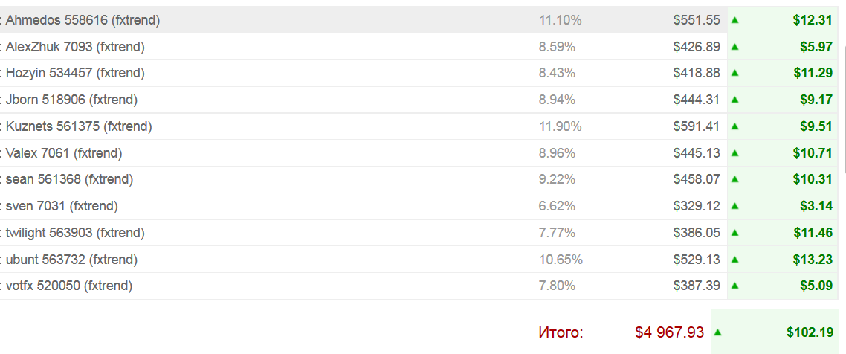The height and width of the screenshot is (354, 846).
Task: Open Valex 7061 (fxtrend) account
Action: [x=64, y=153]
